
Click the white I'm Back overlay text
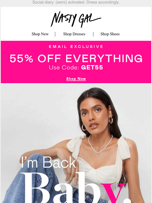(48, 162)
